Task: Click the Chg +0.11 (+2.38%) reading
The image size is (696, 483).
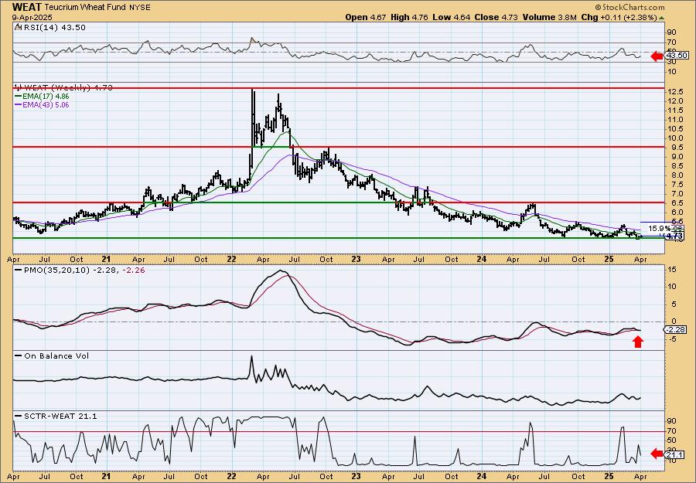Action: coord(619,17)
